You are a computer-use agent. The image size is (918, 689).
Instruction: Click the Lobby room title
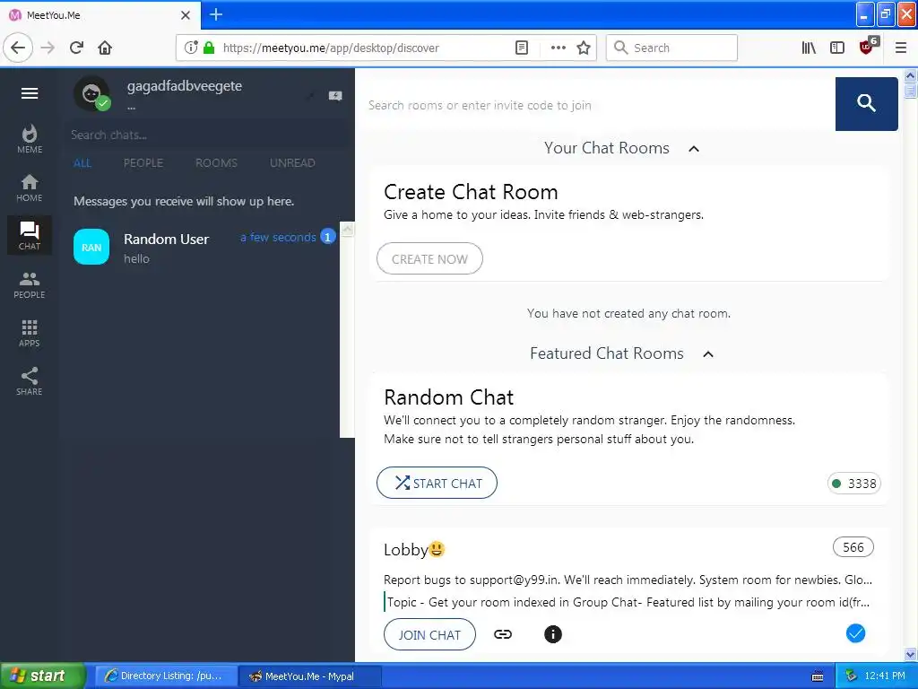click(414, 550)
